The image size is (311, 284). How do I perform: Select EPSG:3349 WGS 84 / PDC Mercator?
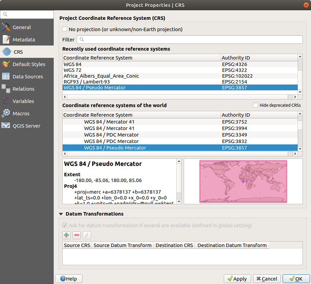pos(111,135)
